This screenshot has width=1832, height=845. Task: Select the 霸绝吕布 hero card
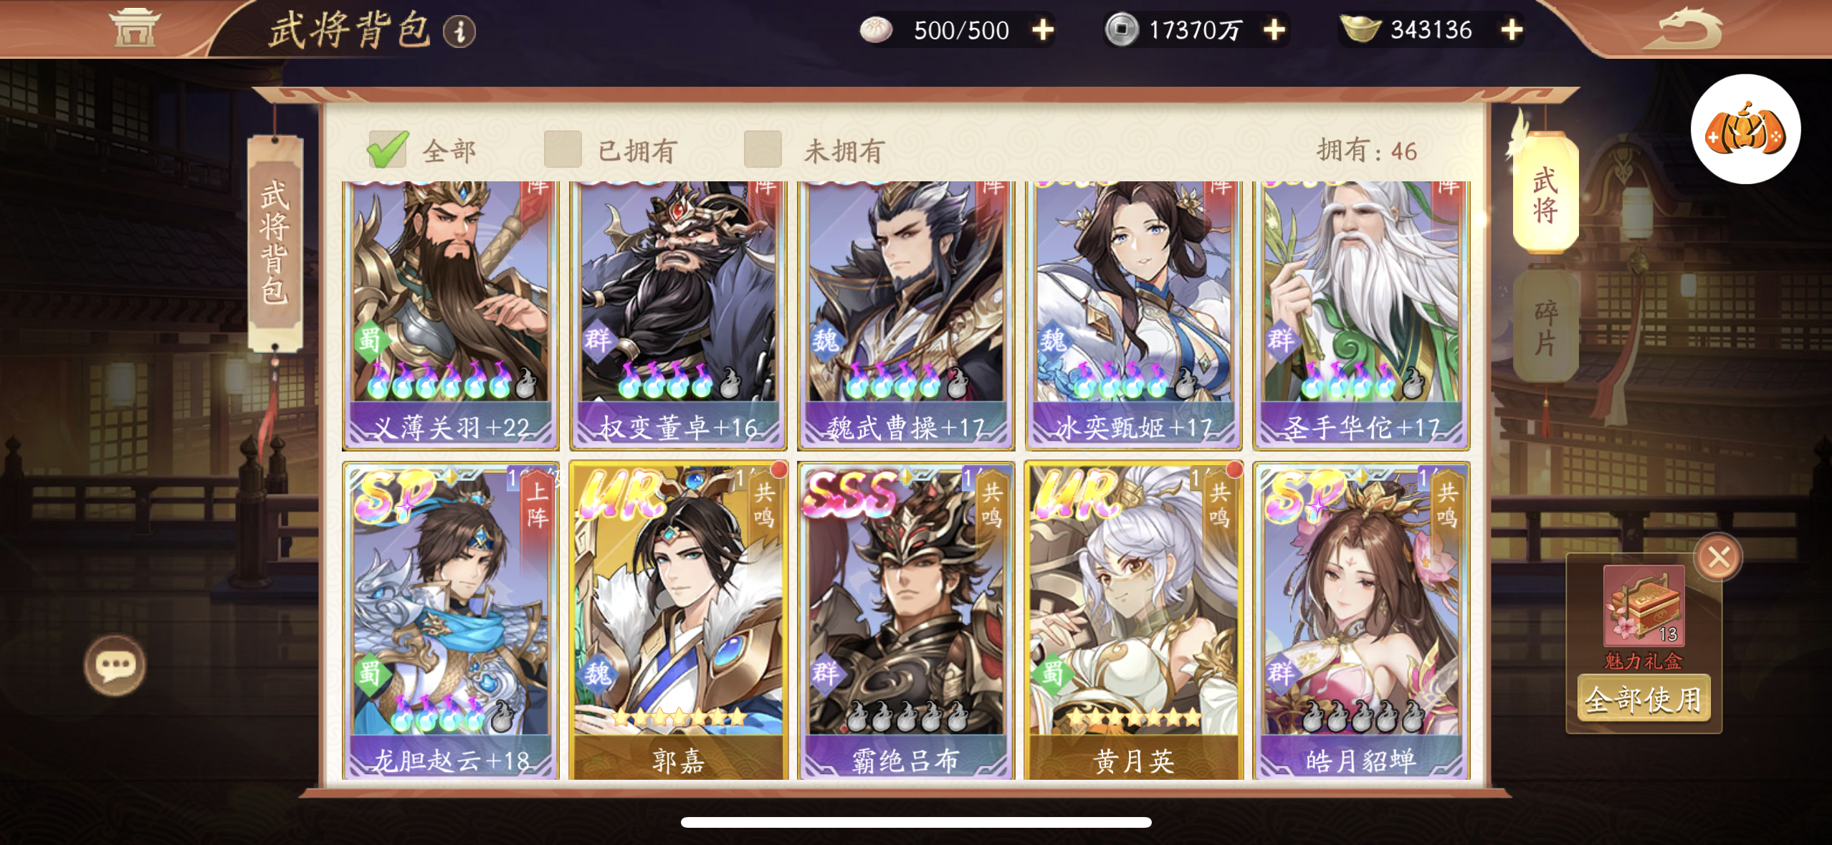(906, 621)
